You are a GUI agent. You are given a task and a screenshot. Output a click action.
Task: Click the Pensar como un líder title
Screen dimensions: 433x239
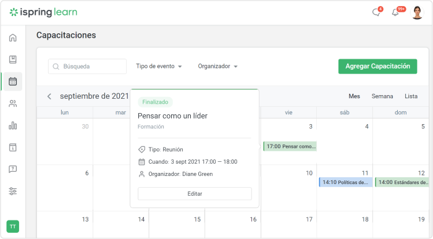(x=172, y=116)
